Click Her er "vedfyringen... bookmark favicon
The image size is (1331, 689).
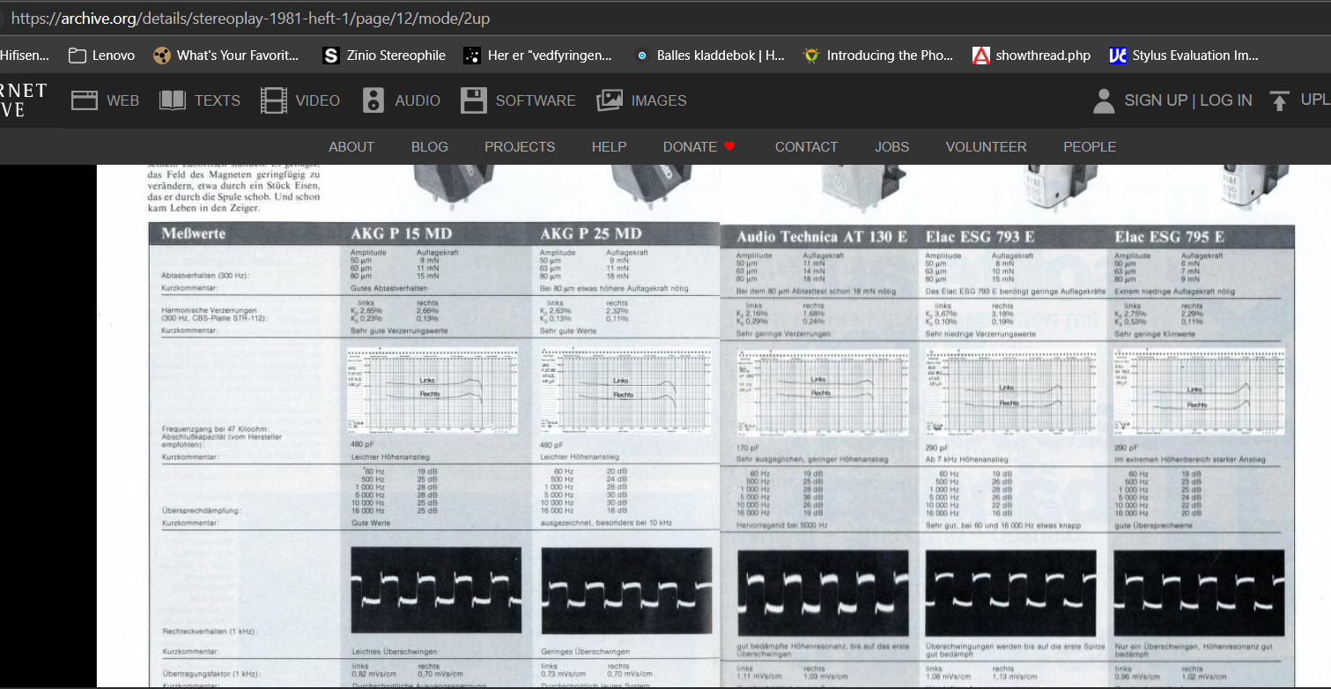pos(472,56)
